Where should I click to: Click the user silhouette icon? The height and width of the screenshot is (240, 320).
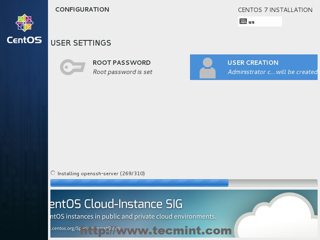(x=207, y=68)
